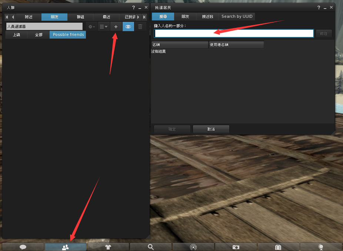
Task: Click the resize grip of 挑選居民 window
Action: point(333,133)
